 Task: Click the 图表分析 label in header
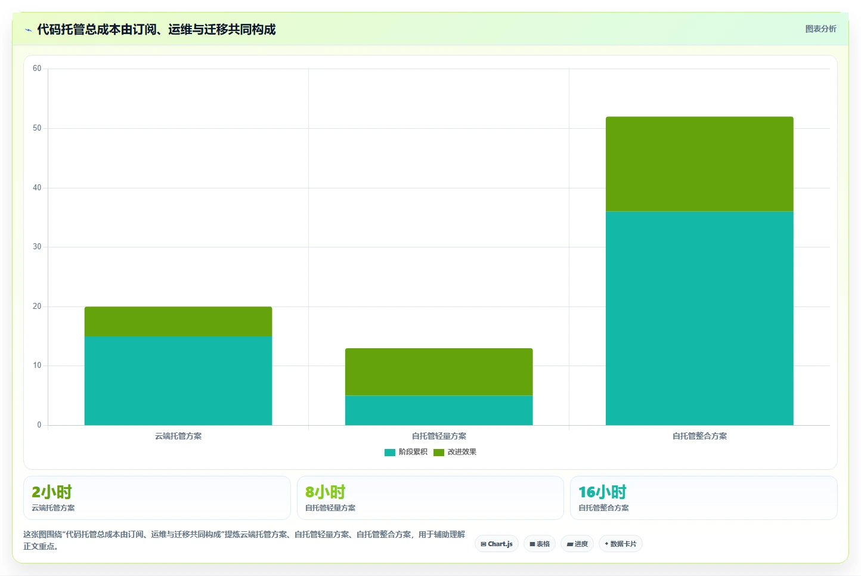[x=820, y=29]
